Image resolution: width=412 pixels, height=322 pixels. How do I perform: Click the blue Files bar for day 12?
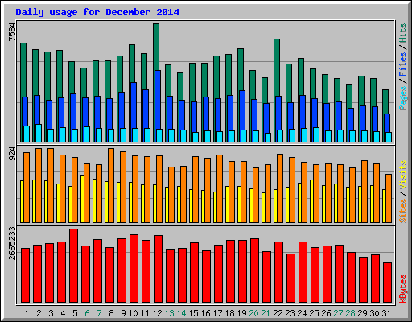point(158,100)
